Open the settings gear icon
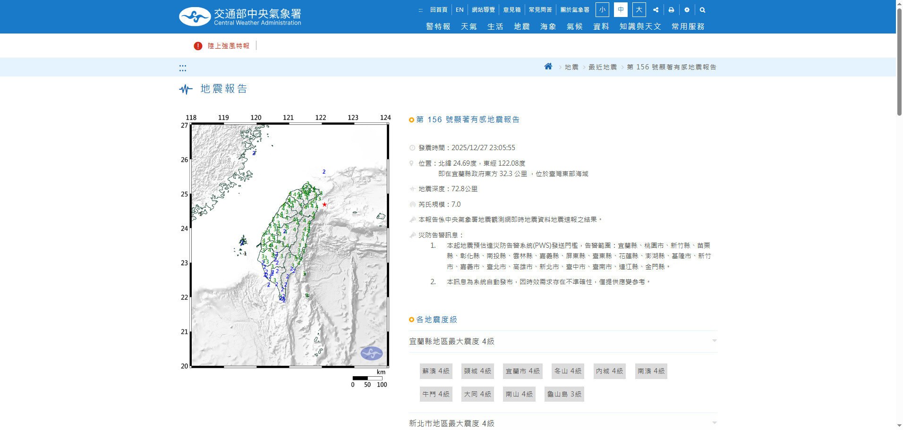The width and height of the screenshot is (903, 430). [687, 9]
